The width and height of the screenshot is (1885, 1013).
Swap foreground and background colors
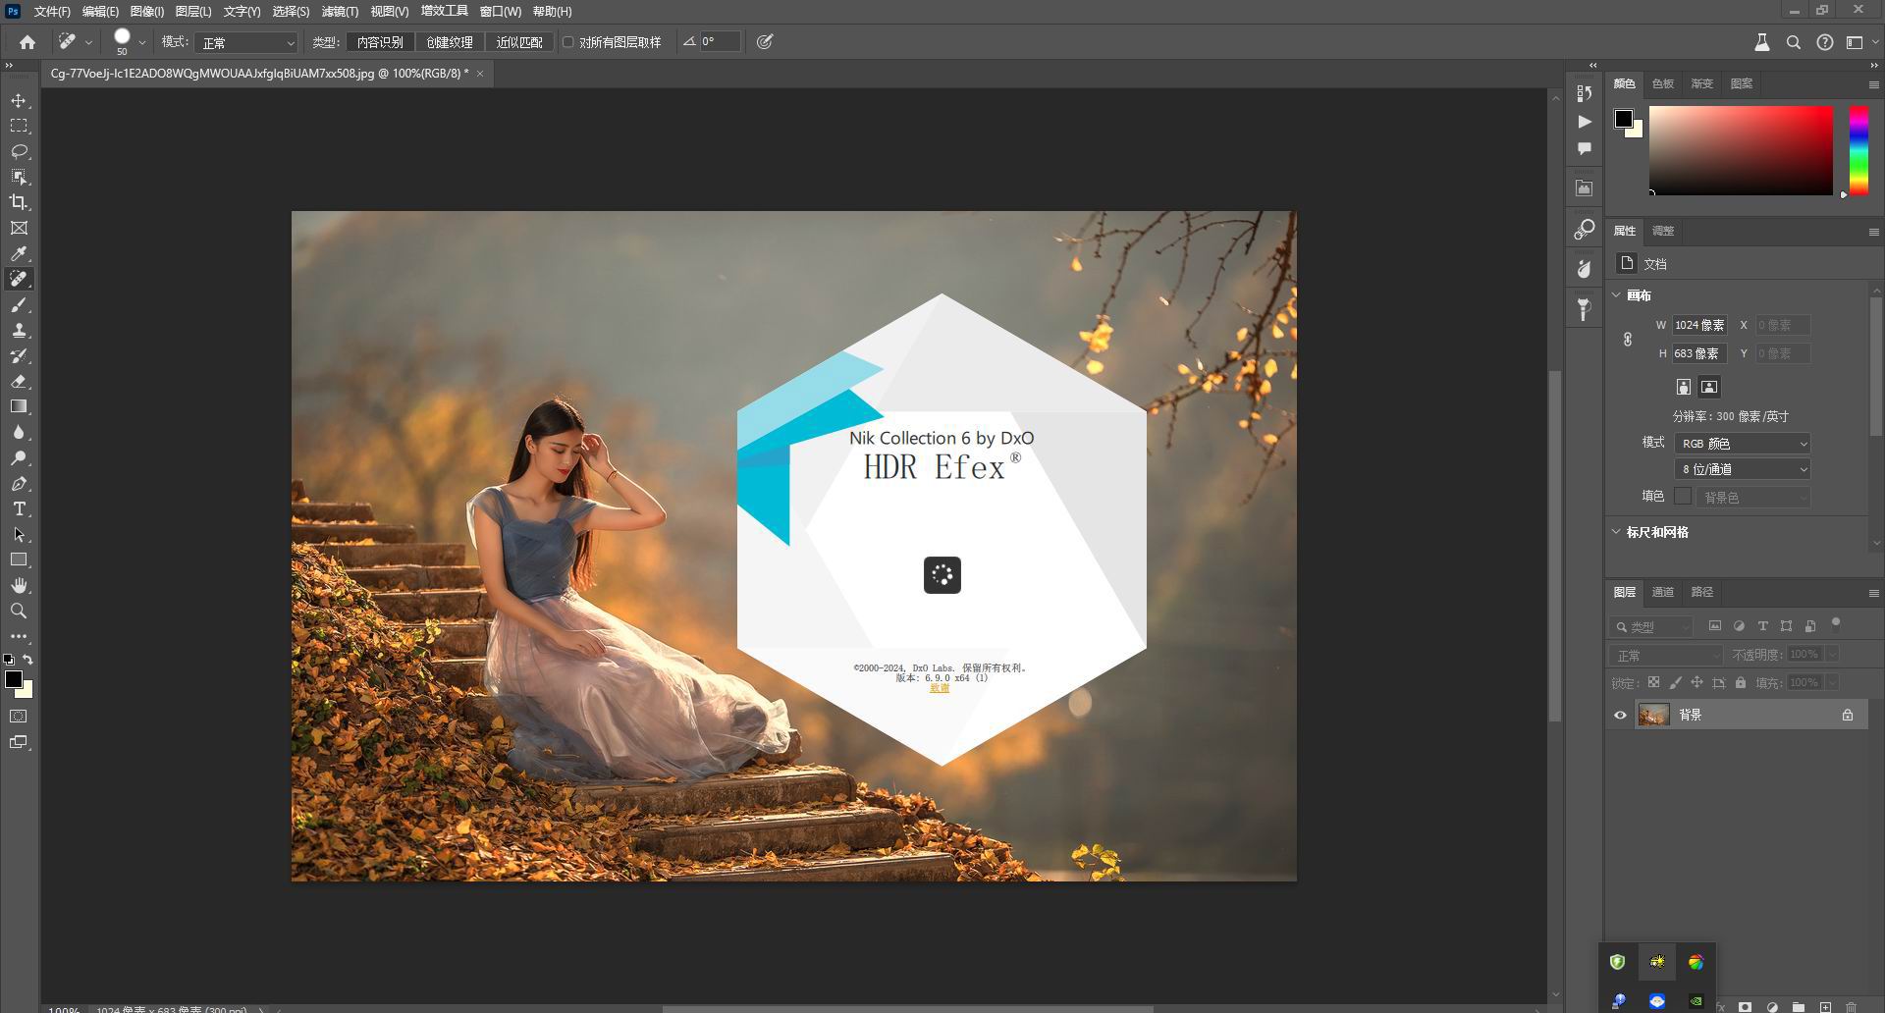coord(28,660)
